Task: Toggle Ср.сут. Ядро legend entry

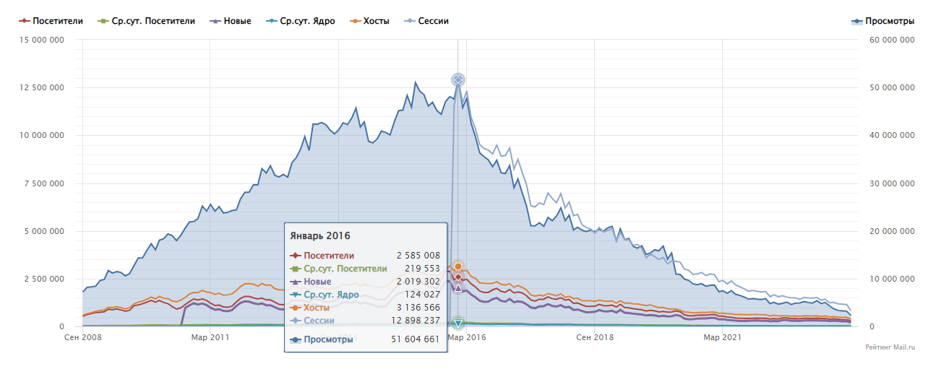Action: [x=301, y=21]
